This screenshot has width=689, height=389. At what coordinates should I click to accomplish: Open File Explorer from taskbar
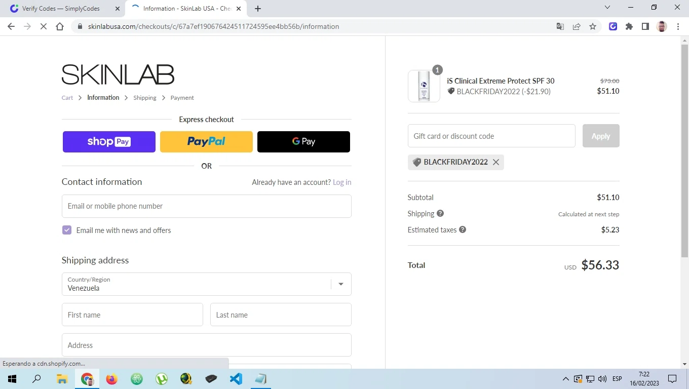[x=62, y=379]
